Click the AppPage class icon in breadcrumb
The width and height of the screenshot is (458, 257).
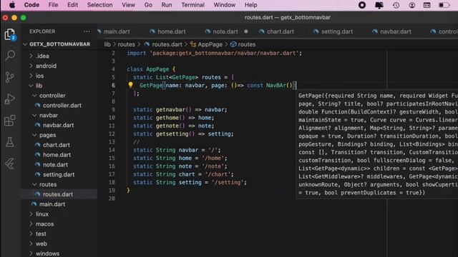[x=193, y=44]
